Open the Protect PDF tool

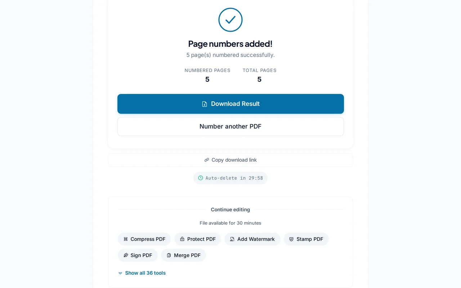point(197,239)
